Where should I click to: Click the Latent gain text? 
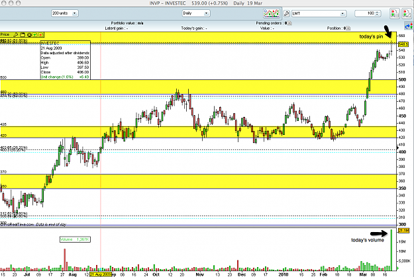tap(117, 28)
